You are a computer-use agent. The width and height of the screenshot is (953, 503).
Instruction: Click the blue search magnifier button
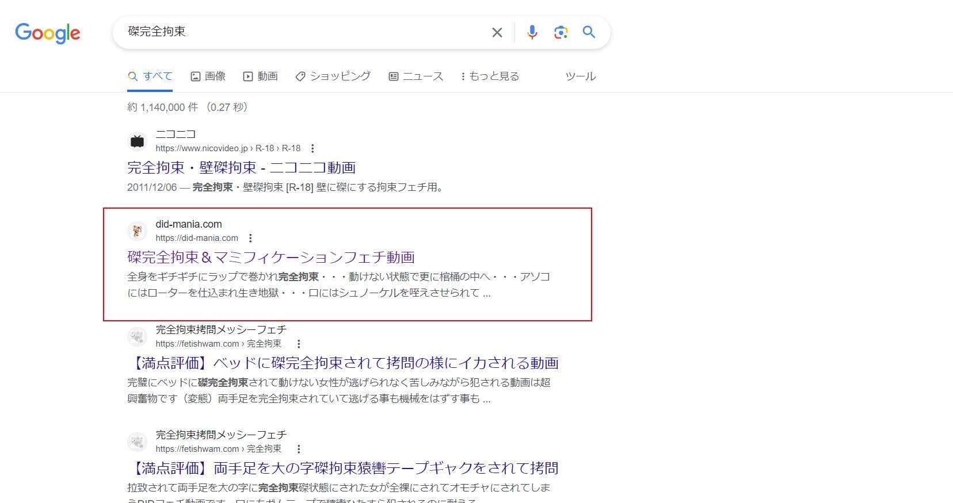point(589,32)
